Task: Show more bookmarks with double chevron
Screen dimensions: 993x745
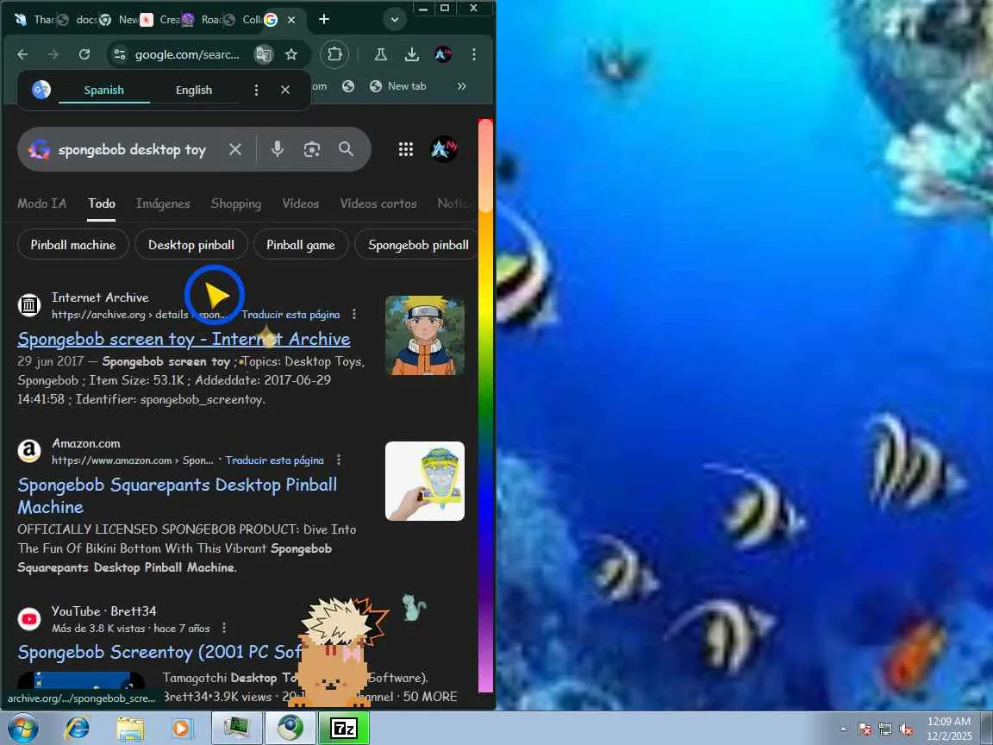Action: 462,86
